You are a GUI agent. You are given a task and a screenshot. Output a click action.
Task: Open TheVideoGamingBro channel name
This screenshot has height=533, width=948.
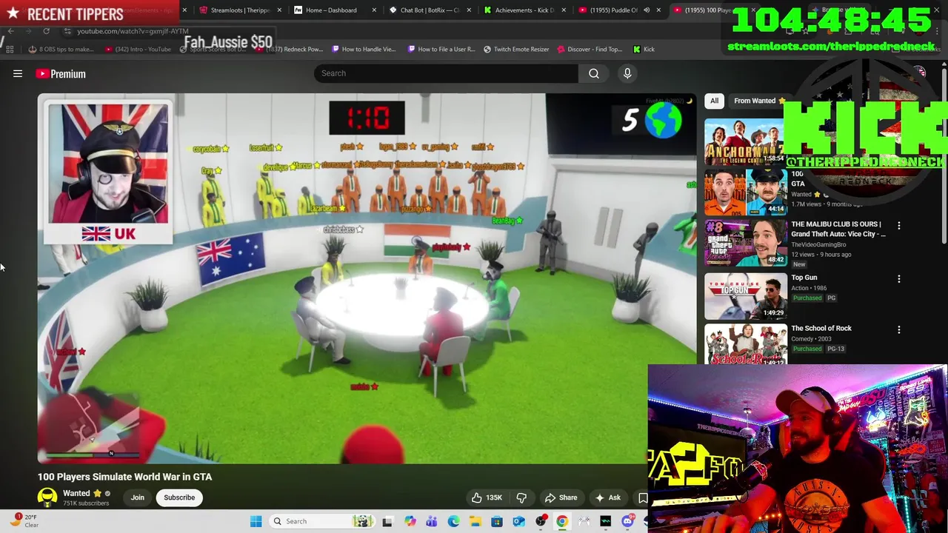coord(818,244)
